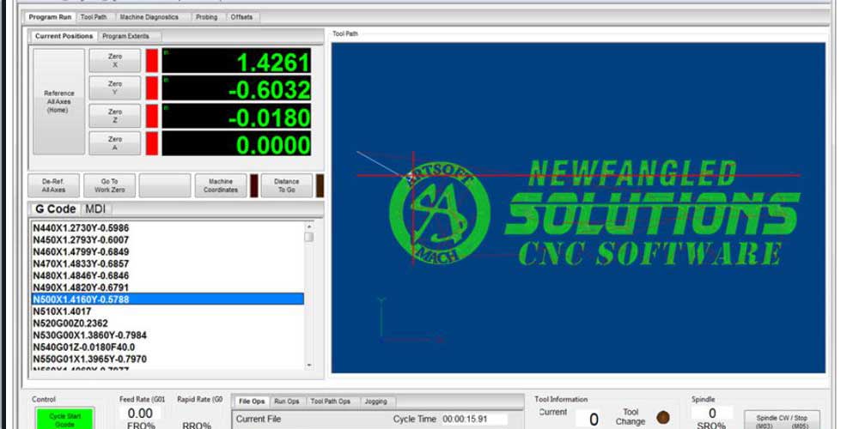Click De-Ref. All Axes button
The width and height of the screenshot is (859, 429).
[x=53, y=185]
